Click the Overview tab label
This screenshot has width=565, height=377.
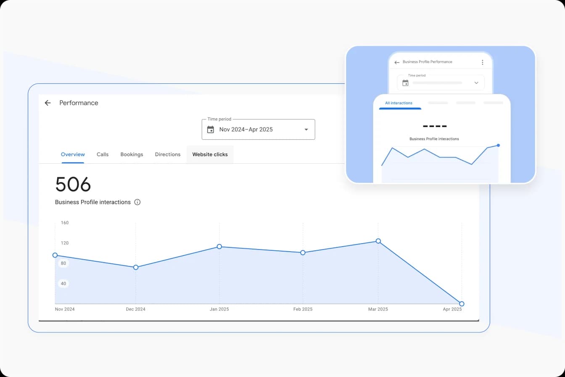pos(73,154)
